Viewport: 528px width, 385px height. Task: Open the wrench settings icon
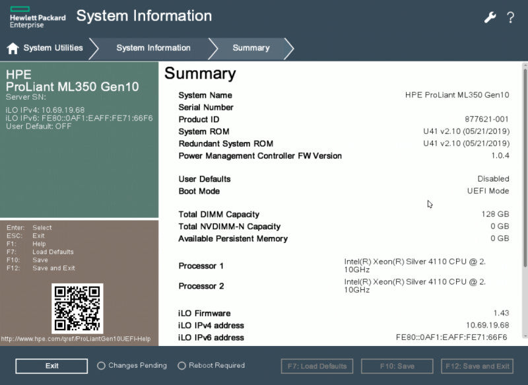(x=490, y=17)
